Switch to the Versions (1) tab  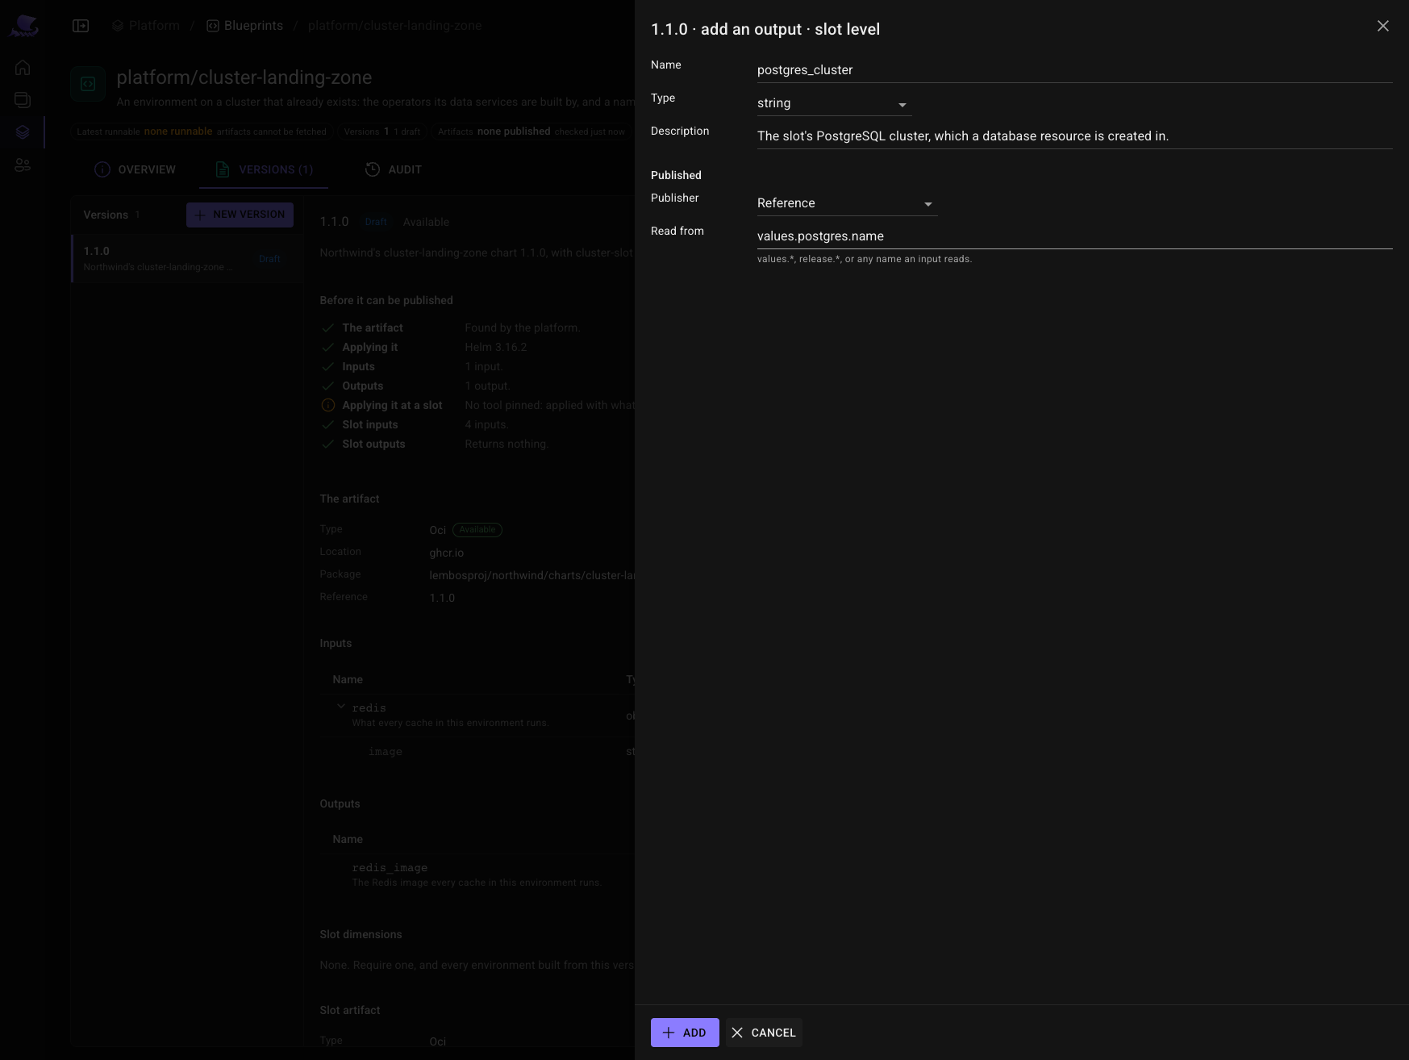(x=264, y=169)
